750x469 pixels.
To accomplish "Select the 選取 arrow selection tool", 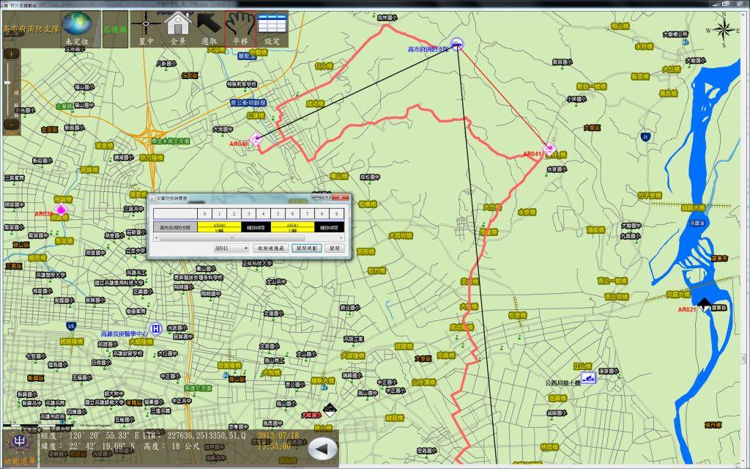I will click(x=209, y=29).
